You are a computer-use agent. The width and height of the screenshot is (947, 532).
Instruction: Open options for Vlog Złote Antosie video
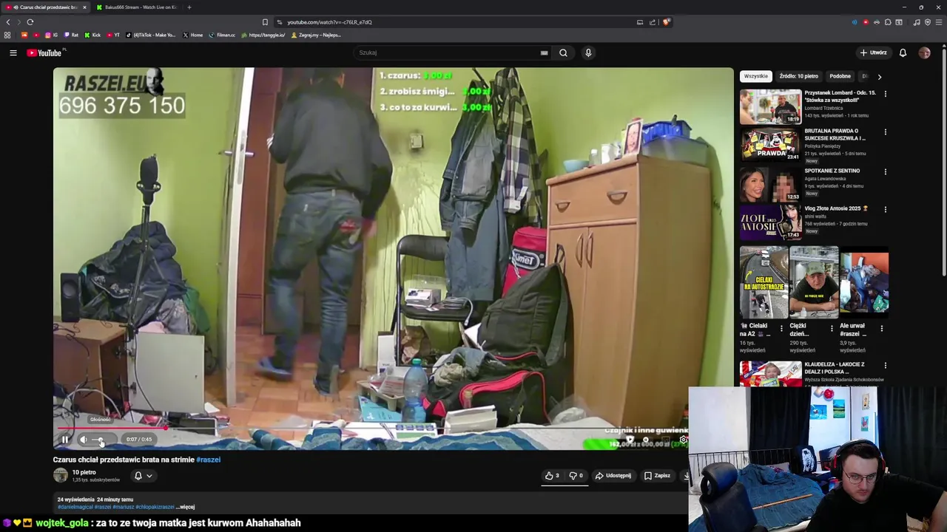tap(885, 209)
